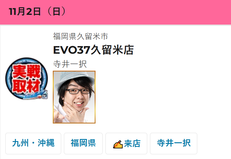231x159 pixels.
Task: Open the 寺井一択 tag button
Action: tap(174, 144)
